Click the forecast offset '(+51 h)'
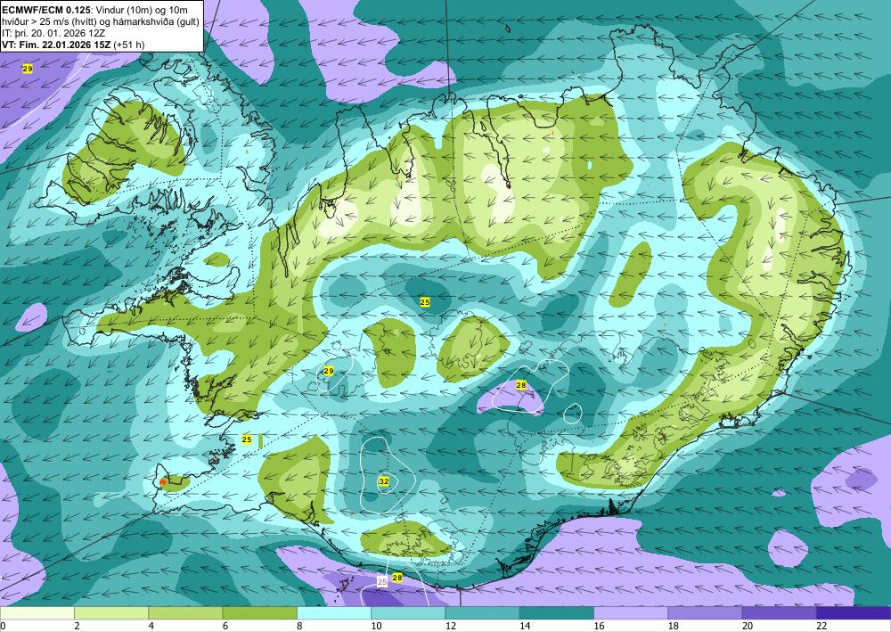This screenshot has width=891, height=632. (x=129, y=45)
